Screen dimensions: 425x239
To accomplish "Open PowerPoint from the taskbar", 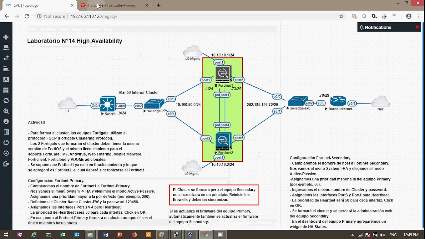I will click(120, 235).
